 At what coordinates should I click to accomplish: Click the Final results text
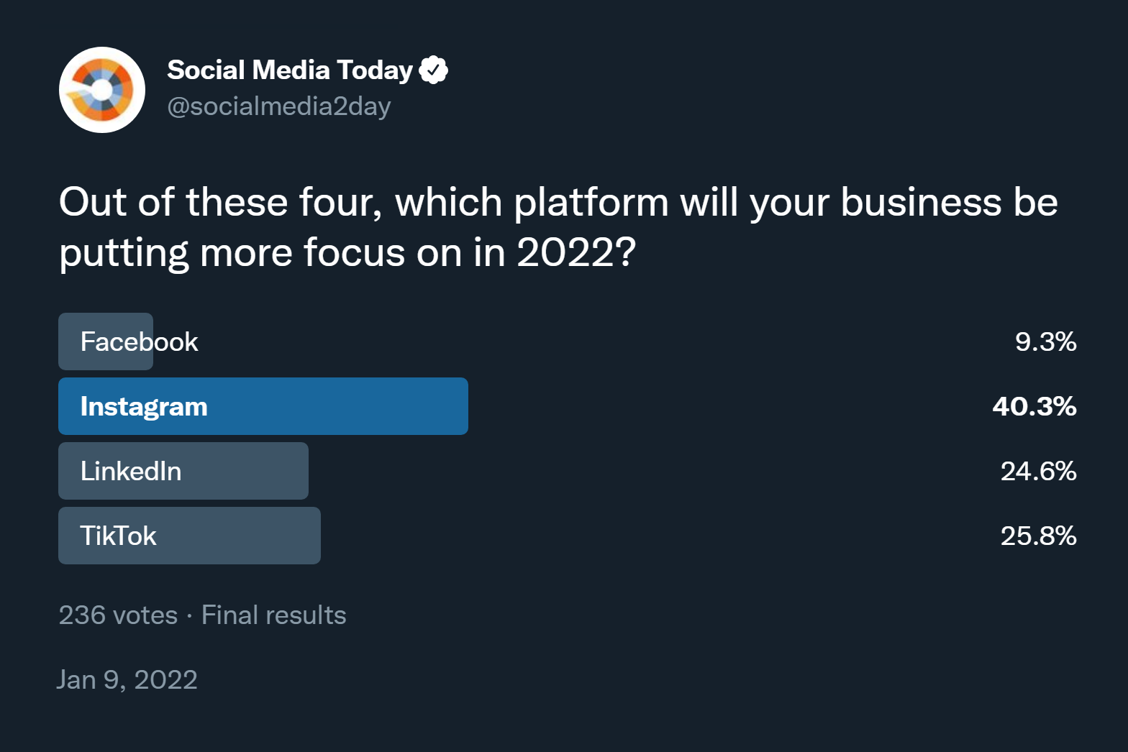273,615
